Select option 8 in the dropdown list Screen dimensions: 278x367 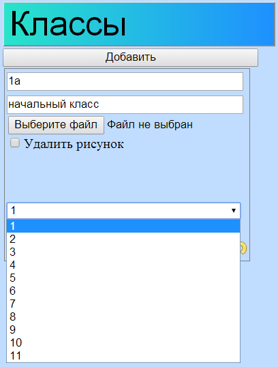(123, 317)
